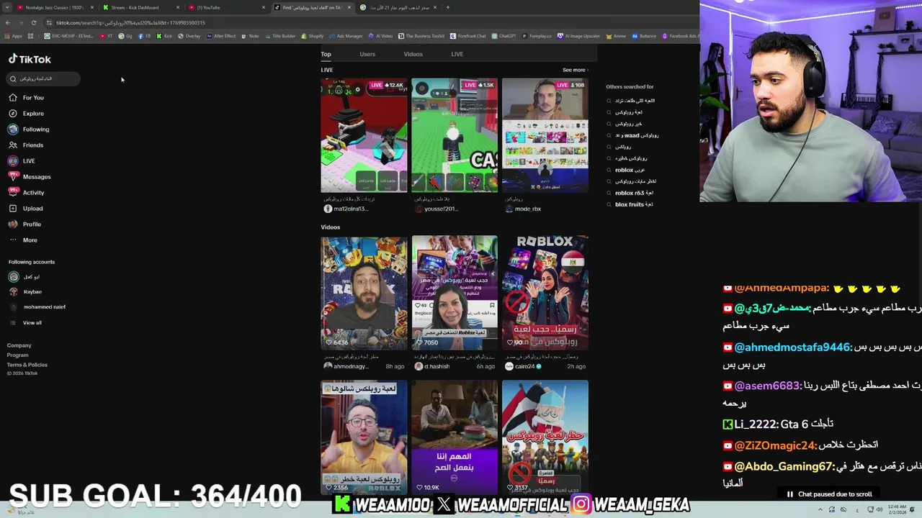Open the For You feed
Screen dimensions: 922x518
coord(26,98)
